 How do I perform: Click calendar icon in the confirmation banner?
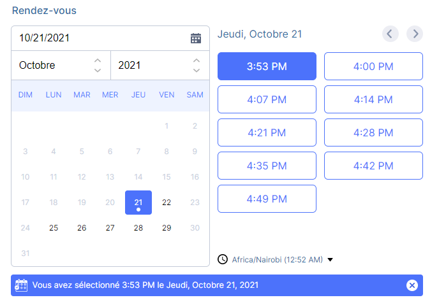coord(21,285)
